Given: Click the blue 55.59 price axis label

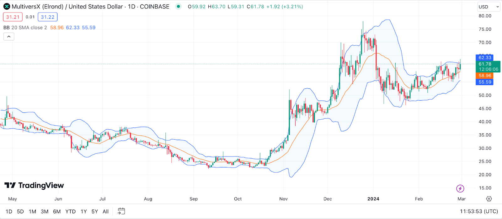Looking at the screenshot, I should (x=485, y=82).
